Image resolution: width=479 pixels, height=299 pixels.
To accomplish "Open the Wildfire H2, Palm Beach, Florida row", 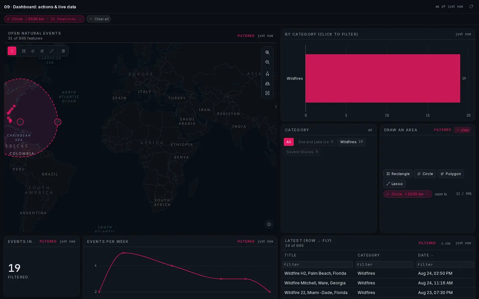I will click(378, 273).
